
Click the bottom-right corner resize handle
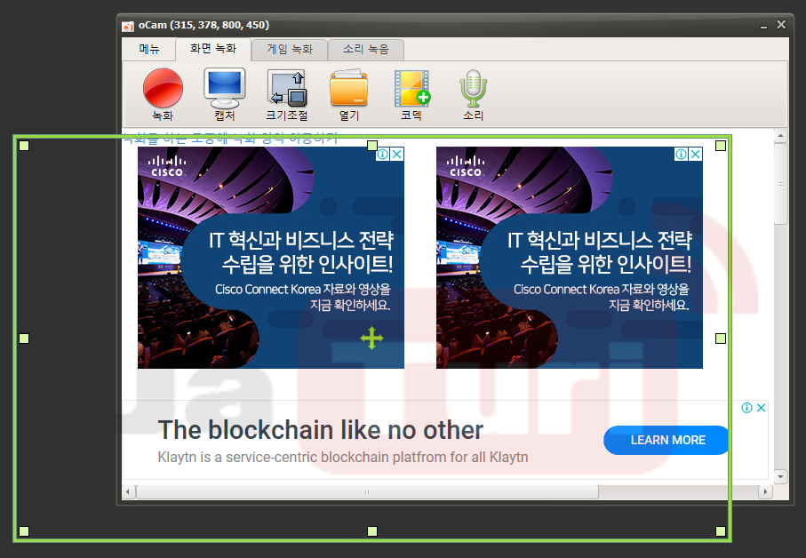pyautogui.click(x=721, y=531)
